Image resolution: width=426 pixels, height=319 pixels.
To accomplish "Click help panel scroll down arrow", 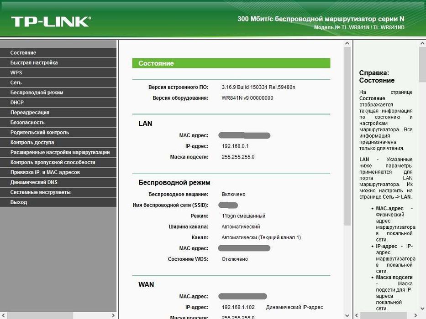I will click(422, 309).
